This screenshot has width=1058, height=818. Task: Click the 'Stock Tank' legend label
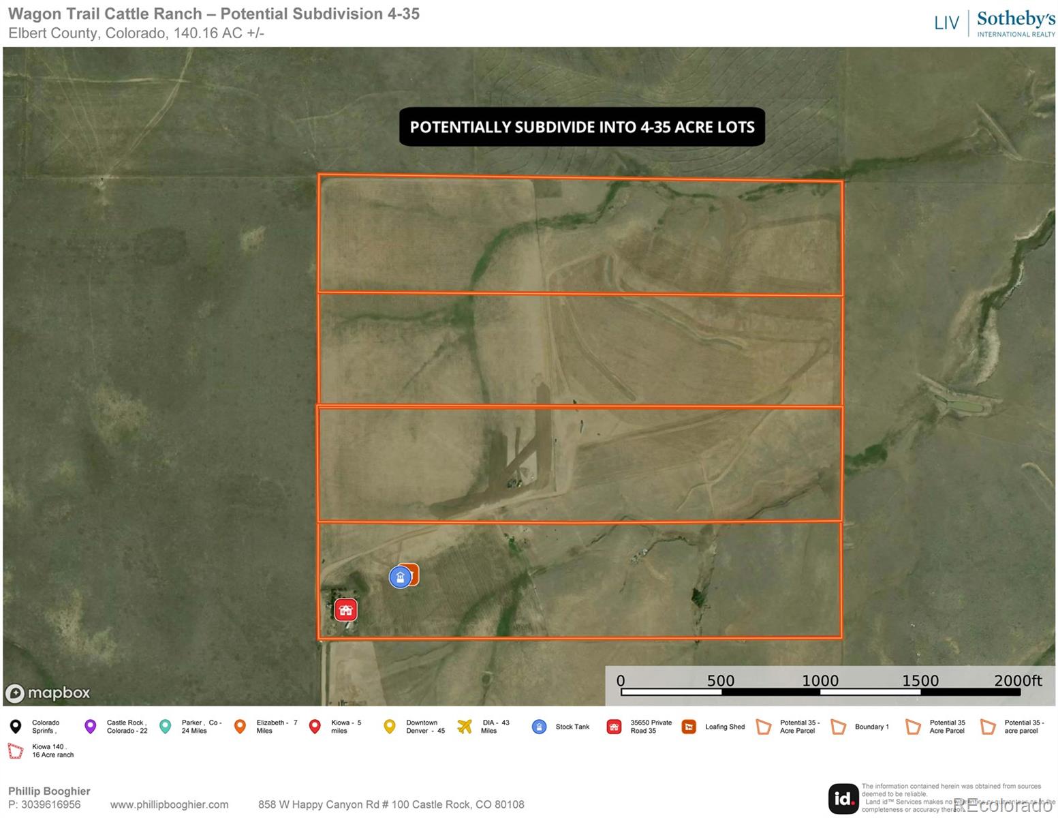pos(572,727)
